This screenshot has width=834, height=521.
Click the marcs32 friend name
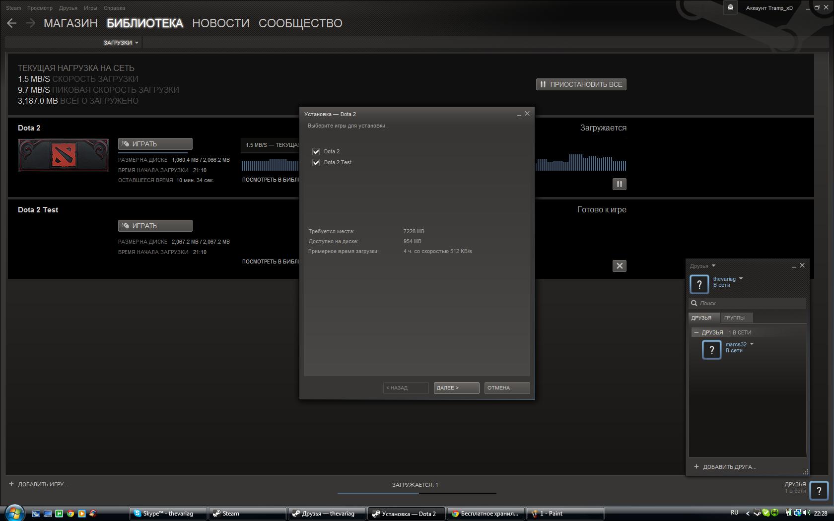tap(736, 344)
